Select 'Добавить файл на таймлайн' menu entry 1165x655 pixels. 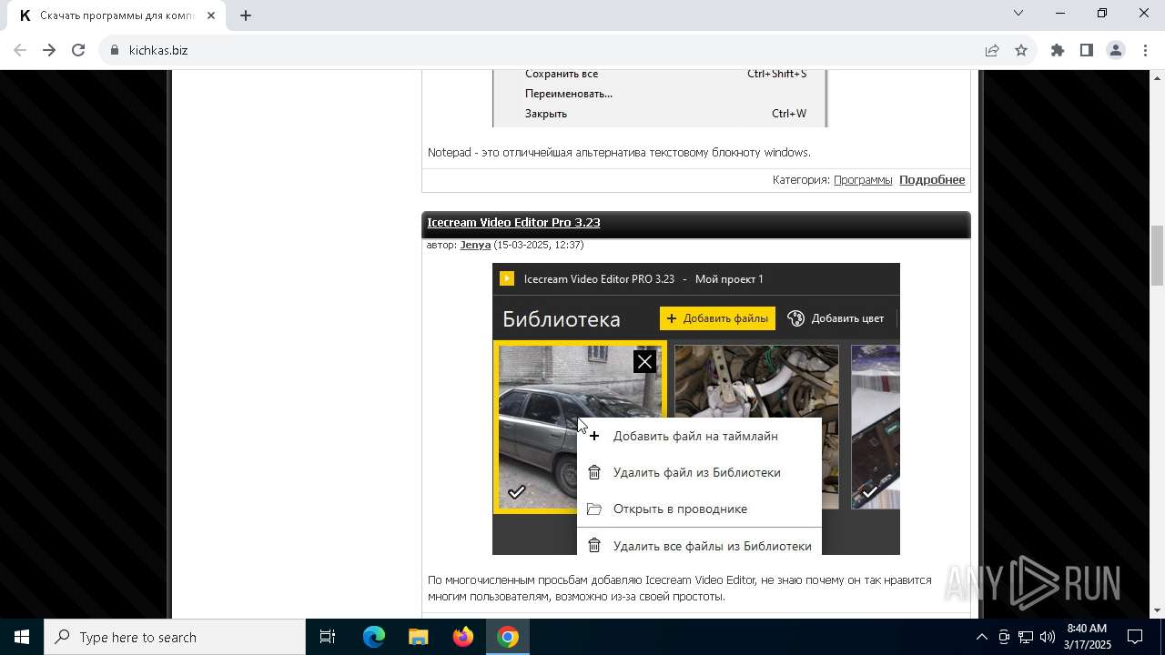(x=699, y=436)
